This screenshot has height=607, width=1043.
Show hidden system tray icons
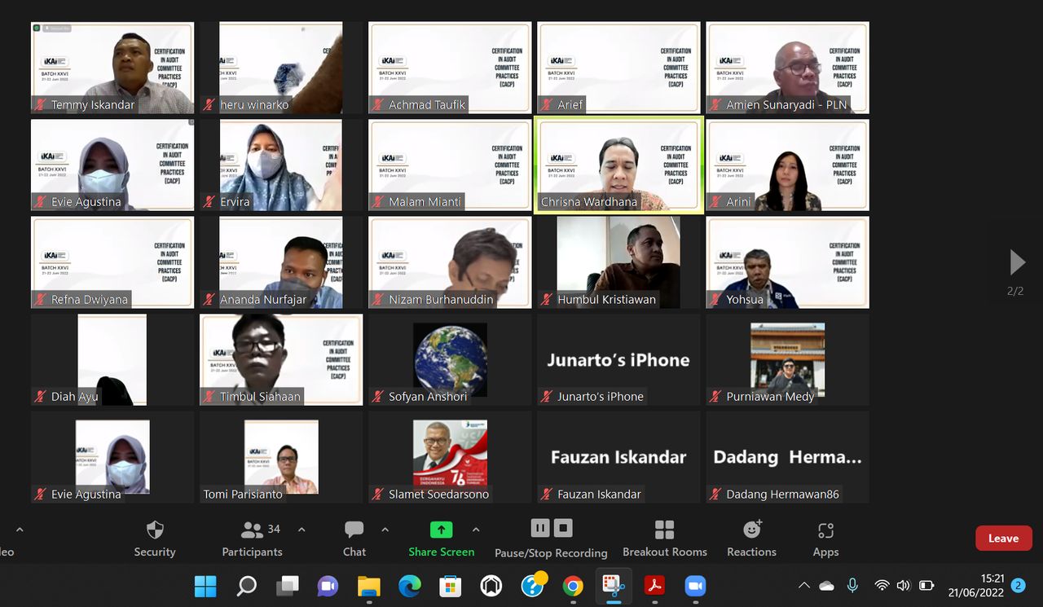(804, 586)
